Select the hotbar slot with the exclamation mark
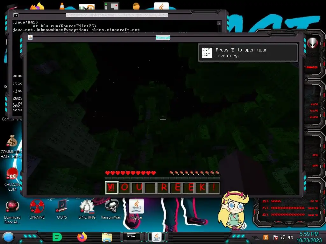Viewport: 326px width, 244px height. pos(214,187)
